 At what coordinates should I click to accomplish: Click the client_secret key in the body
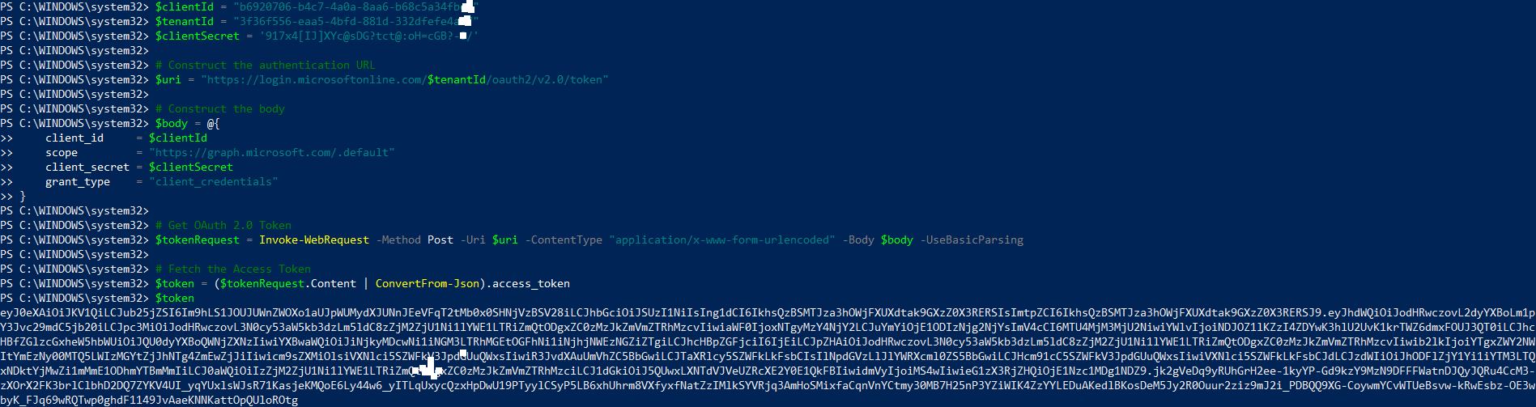(x=87, y=167)
